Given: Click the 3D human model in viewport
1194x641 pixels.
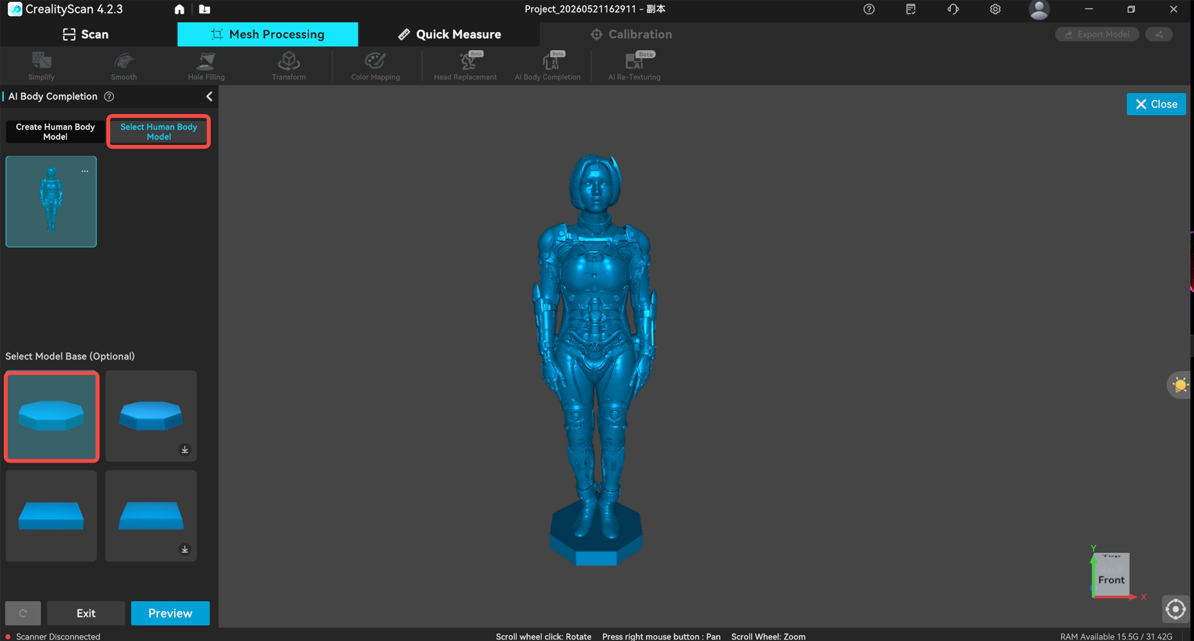Looking at the screenshot, I should pyautogui.click(x=595, y=359).
